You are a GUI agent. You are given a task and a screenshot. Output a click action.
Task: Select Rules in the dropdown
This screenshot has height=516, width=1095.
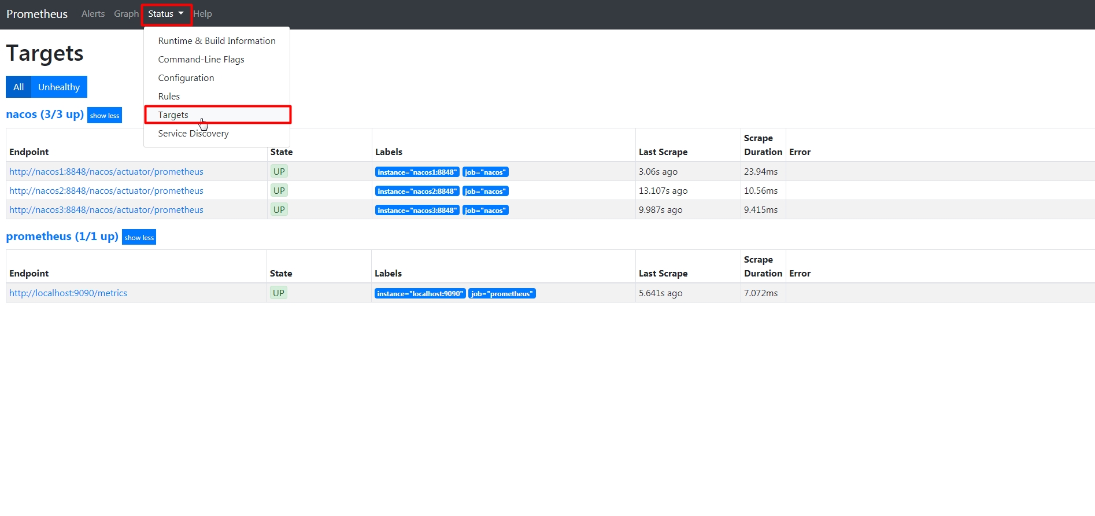217,97
